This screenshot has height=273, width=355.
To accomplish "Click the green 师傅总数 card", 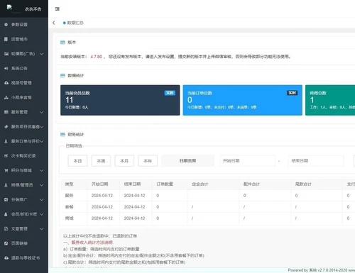I will point(330,100).
